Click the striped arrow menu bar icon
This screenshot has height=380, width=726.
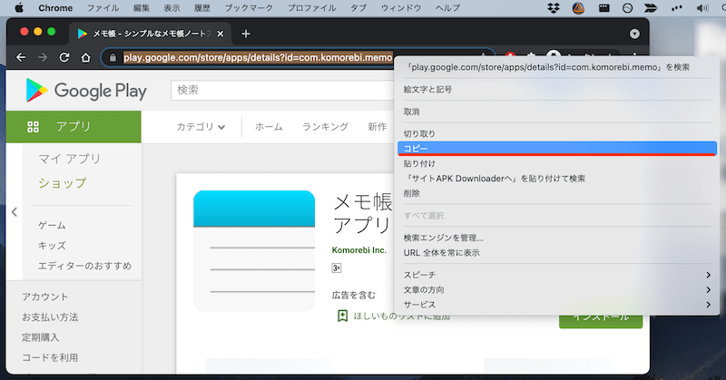651,8
